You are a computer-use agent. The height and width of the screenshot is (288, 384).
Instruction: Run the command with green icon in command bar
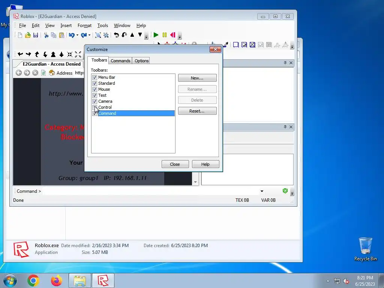285,191
